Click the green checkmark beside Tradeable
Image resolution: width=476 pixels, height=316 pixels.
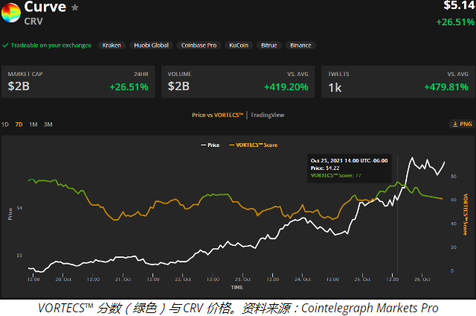[x=5, y=45]
